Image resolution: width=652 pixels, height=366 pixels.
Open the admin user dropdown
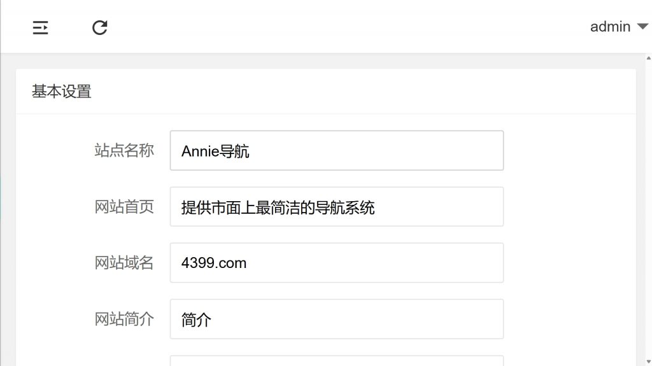[619, 27]
